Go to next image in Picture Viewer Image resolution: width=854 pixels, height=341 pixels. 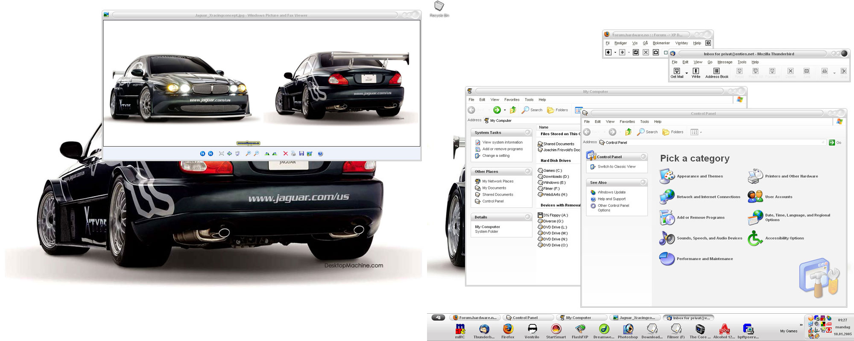click(211, 153)
